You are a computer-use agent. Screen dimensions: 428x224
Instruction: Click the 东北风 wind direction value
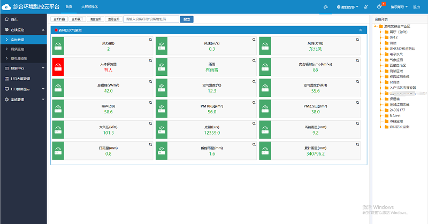[315, 49]
